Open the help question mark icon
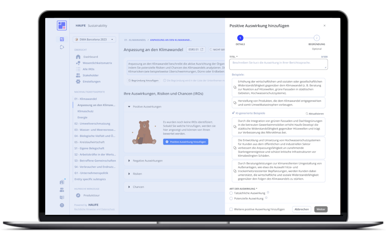 click(x=62, y=205)
